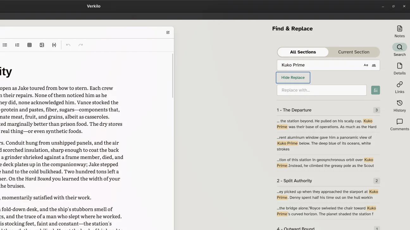Insert a bulleted list

click(x=5, y=45)
